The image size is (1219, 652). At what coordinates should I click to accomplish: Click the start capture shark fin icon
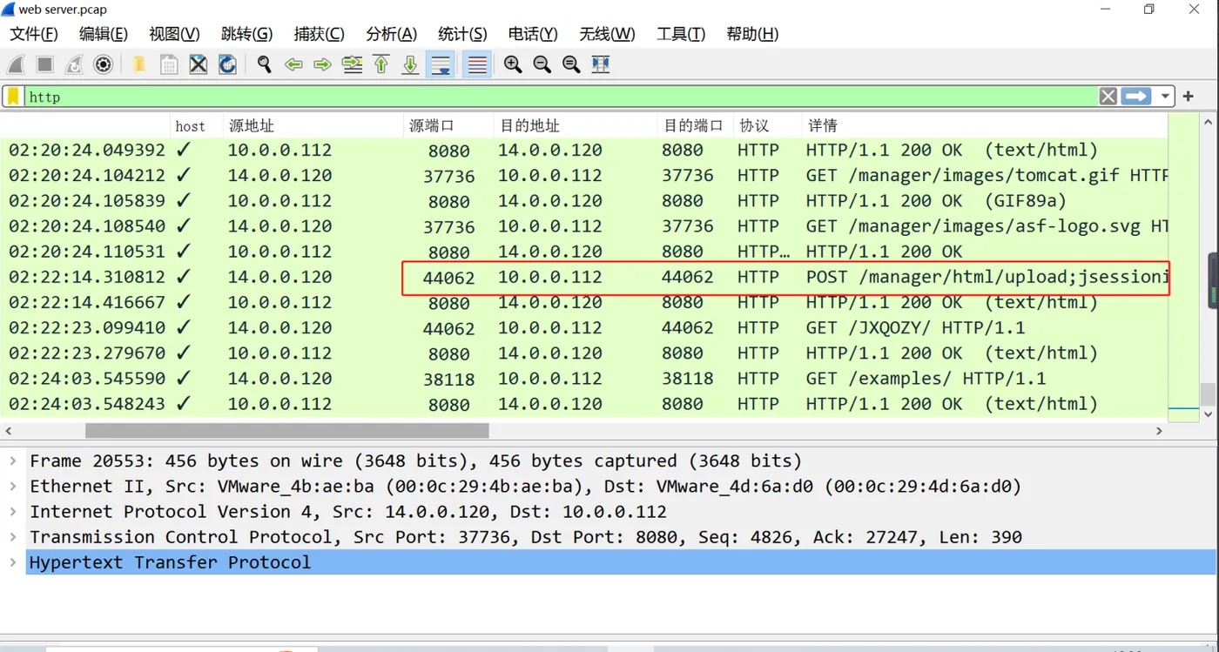[17, 64]
